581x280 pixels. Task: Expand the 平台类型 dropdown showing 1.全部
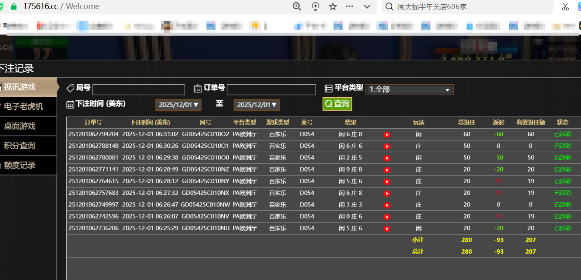click(x=409, y=89)
